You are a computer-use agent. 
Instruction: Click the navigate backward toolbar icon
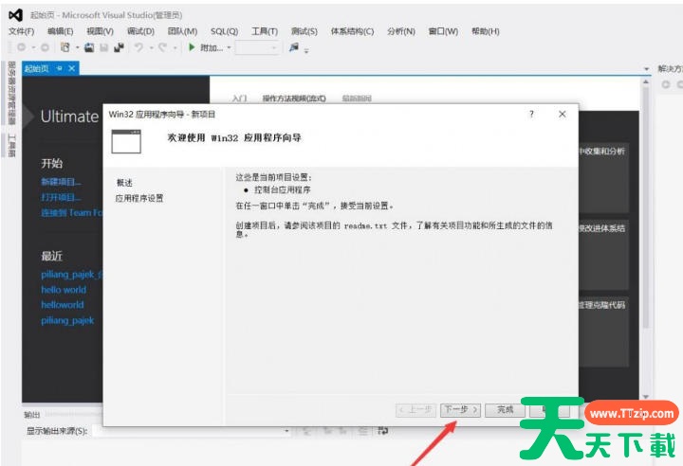[x=21, y=47]
